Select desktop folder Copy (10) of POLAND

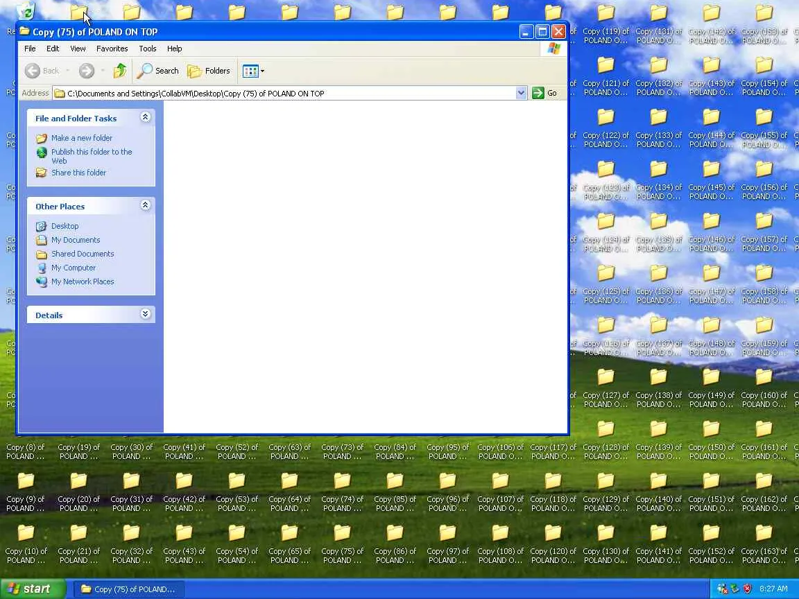click(x=26, y=544)
